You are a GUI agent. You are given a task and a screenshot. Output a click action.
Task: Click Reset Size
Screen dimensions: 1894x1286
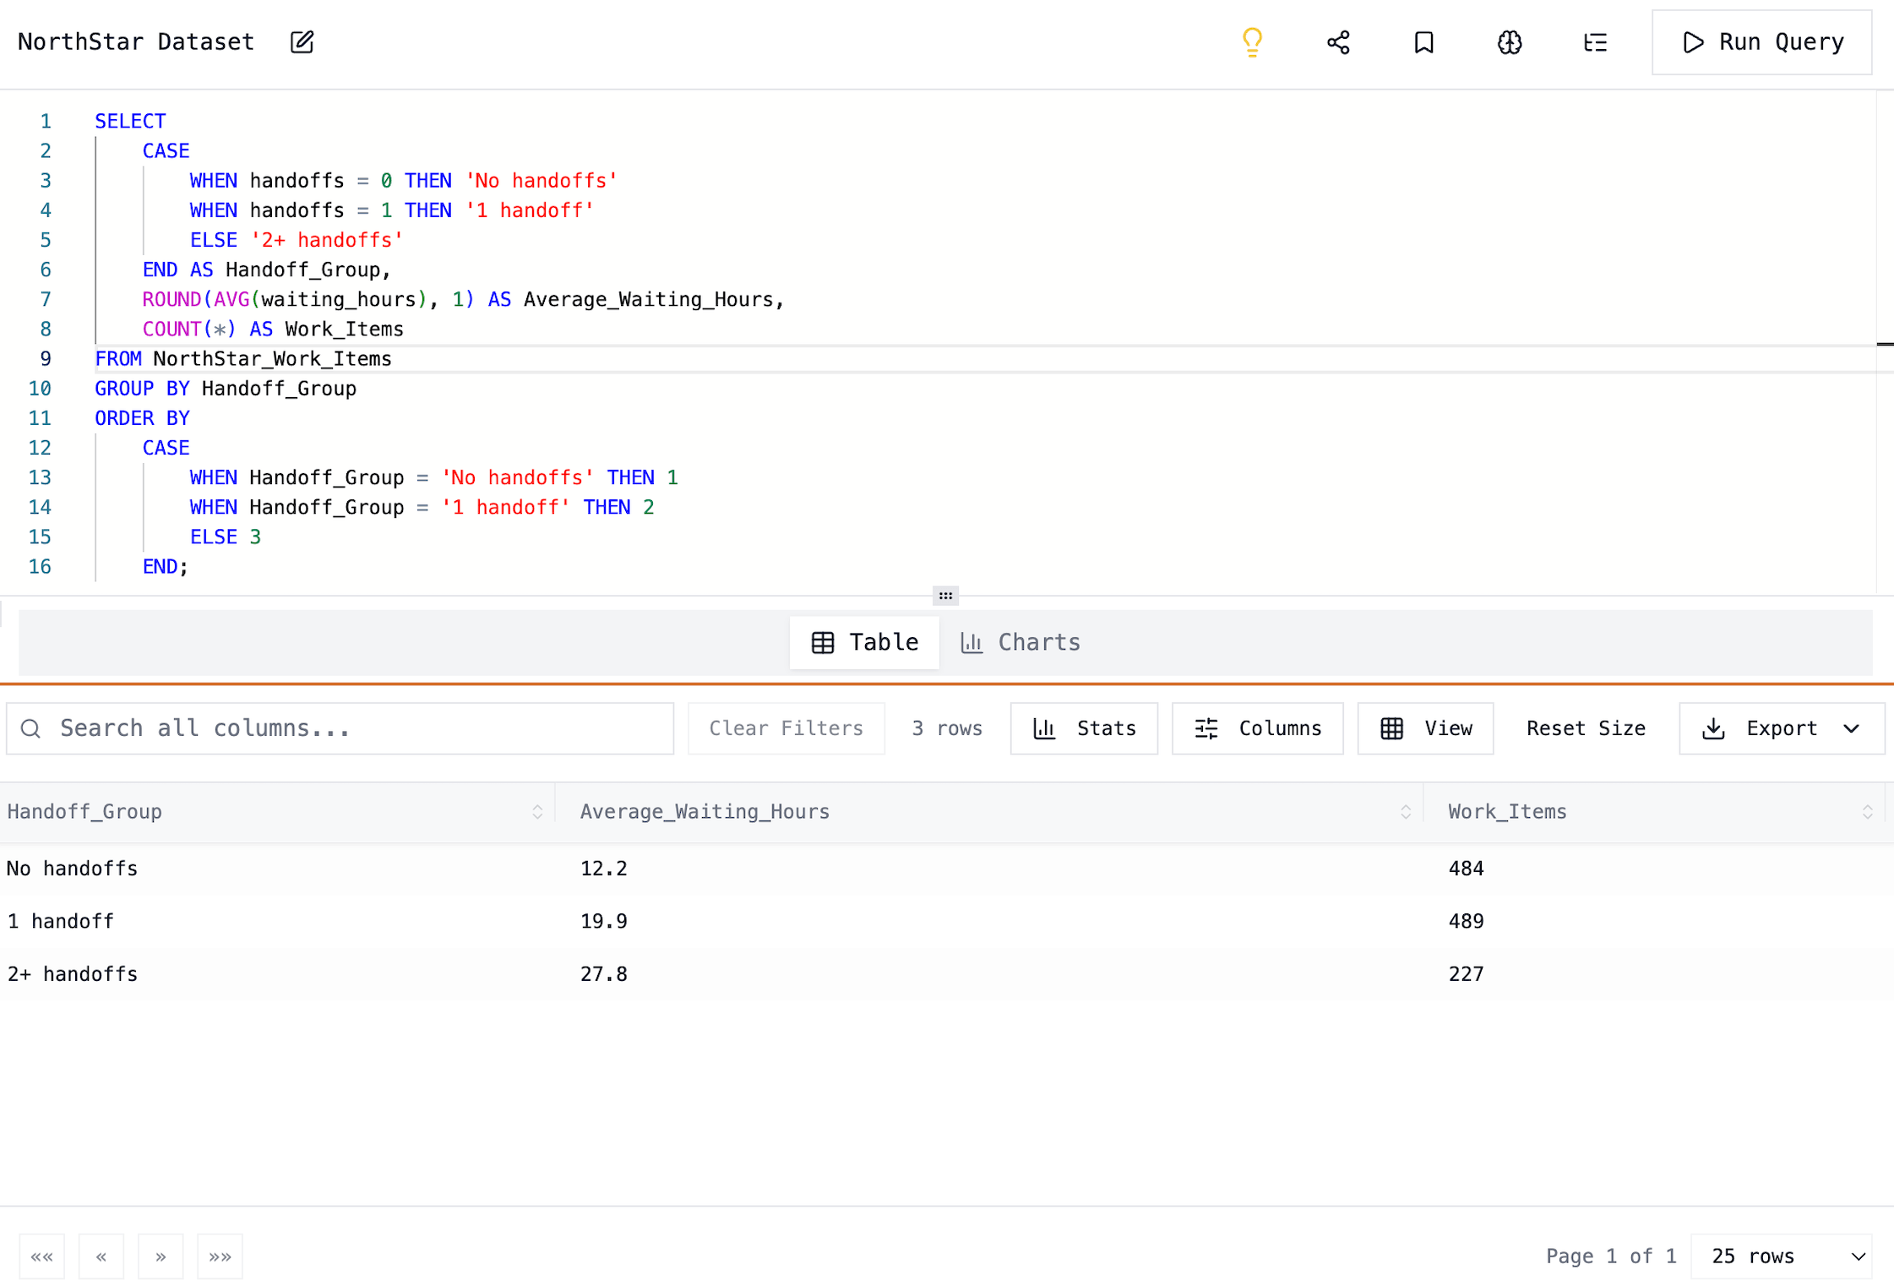coord(1586,728)
